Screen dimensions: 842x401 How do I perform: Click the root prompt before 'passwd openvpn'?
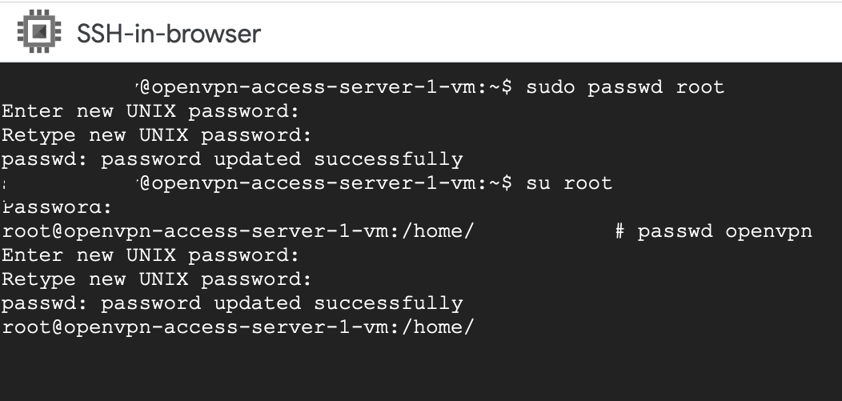[238, 231]
